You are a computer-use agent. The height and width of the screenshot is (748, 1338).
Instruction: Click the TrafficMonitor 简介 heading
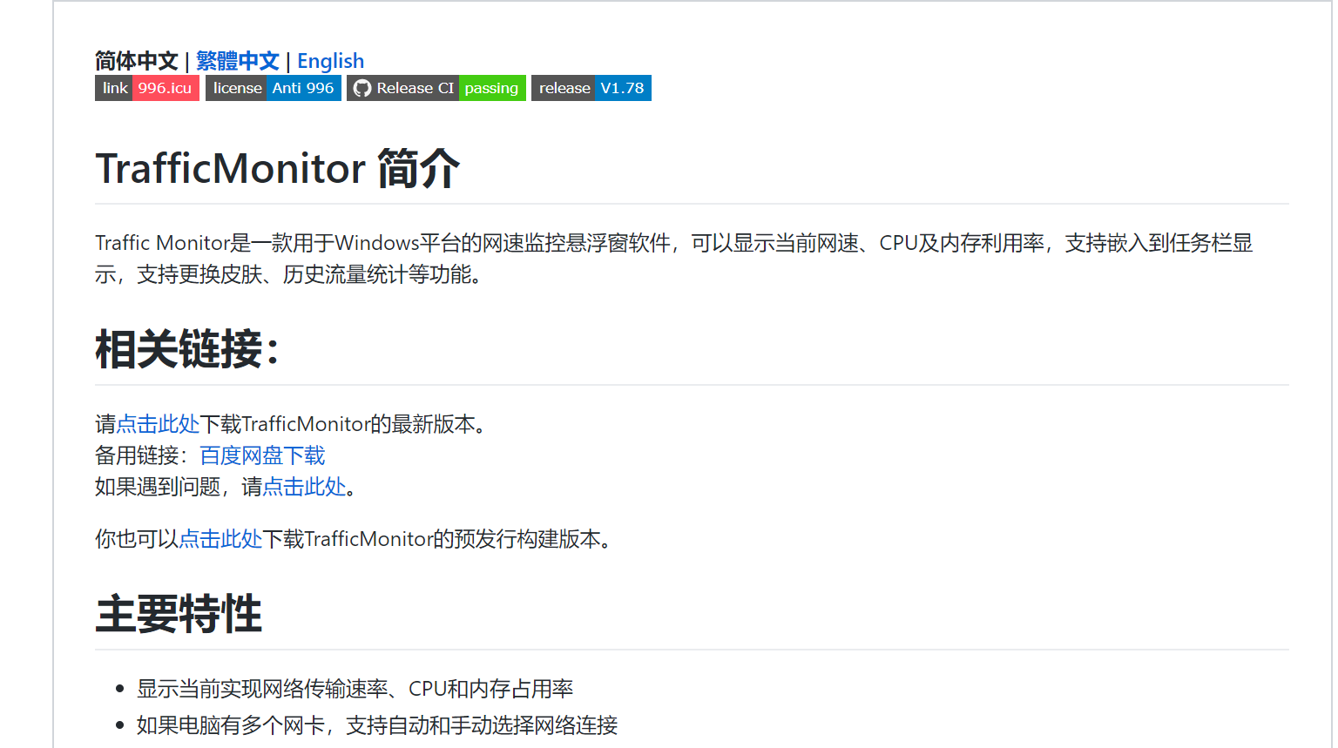[277, 168]
